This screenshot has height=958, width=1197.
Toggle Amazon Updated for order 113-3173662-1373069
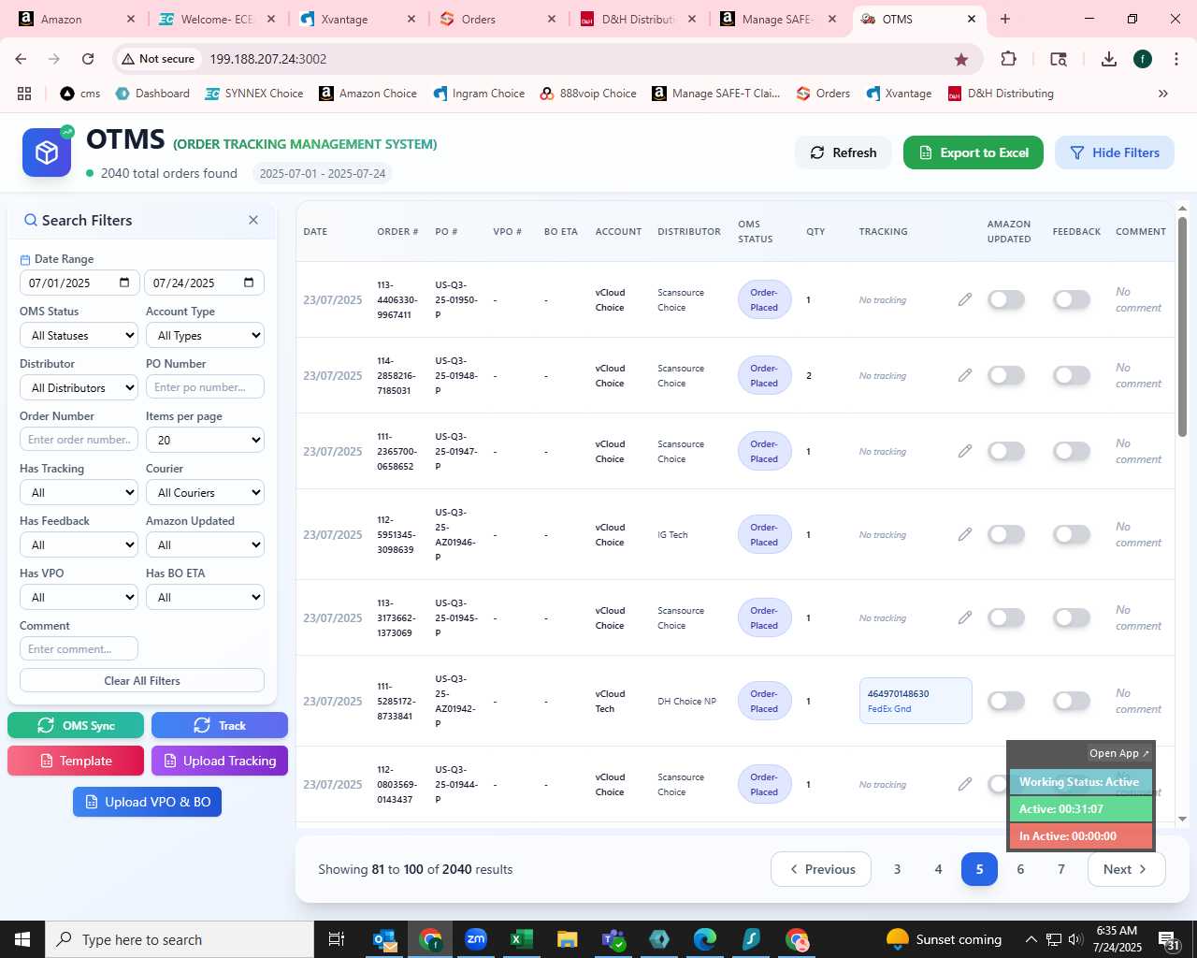[1006, 617]
